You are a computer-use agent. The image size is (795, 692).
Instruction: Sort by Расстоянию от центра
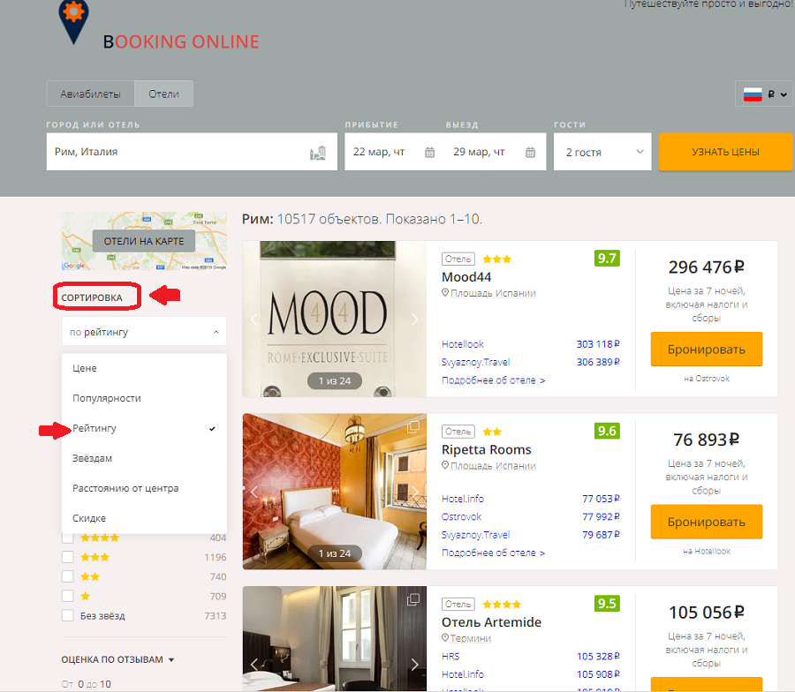144,488
